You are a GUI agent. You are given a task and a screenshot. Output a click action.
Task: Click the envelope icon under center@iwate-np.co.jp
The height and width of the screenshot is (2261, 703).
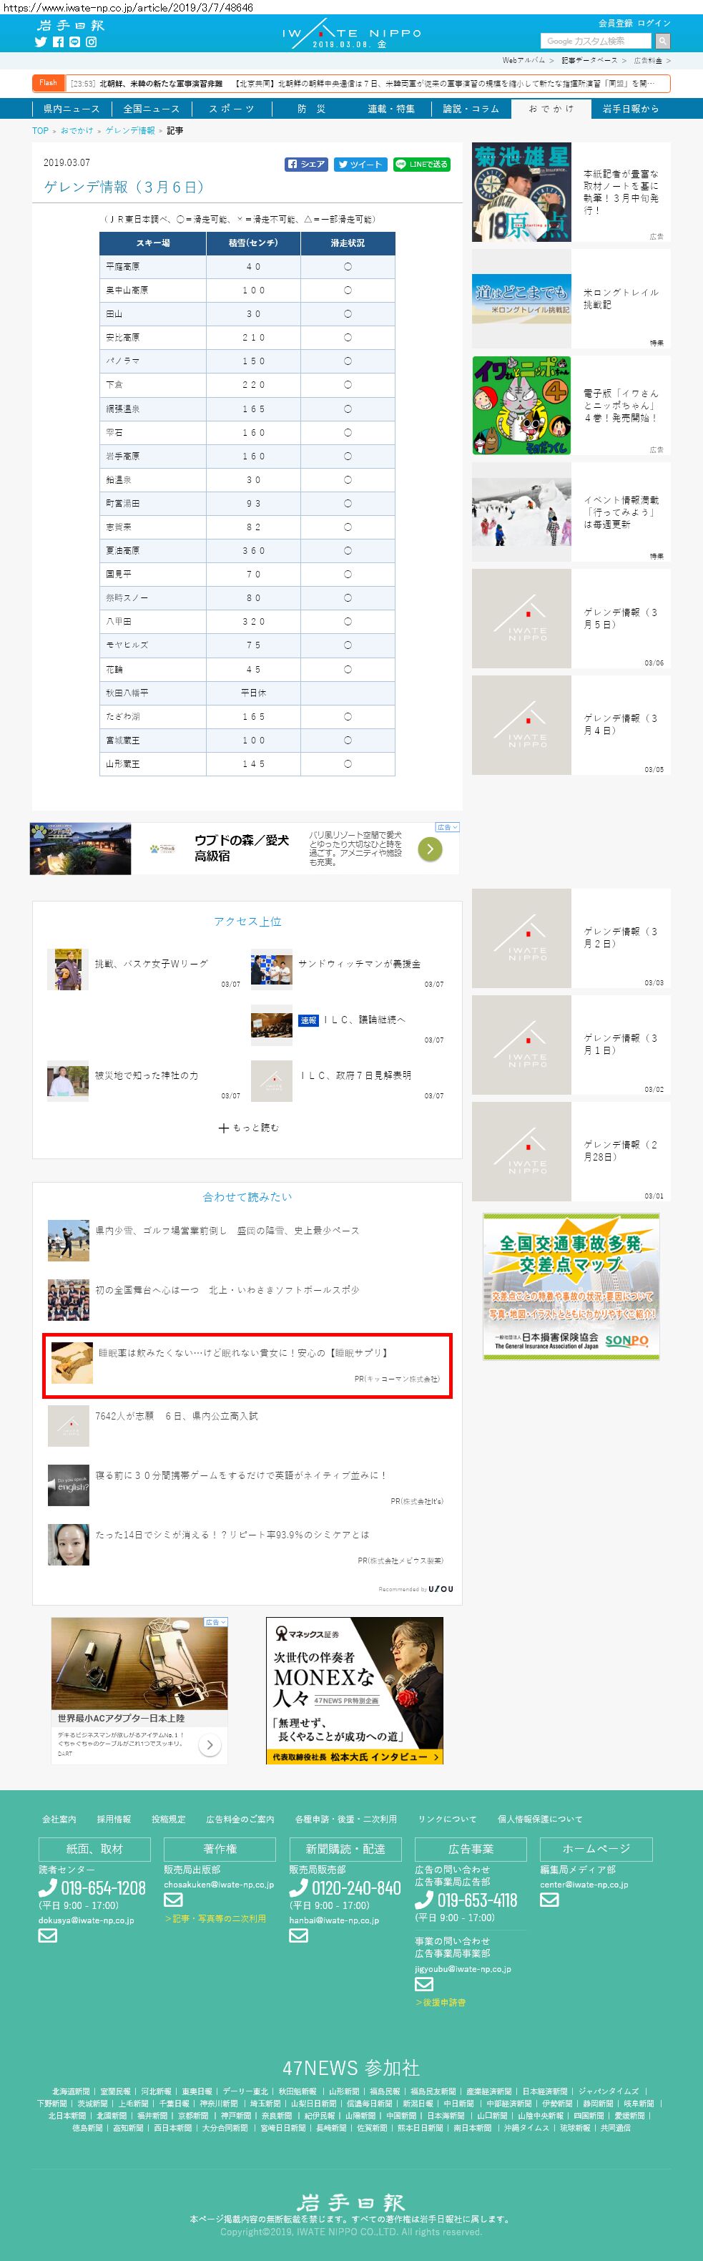pyautogui.click(x=549, y=1900)
